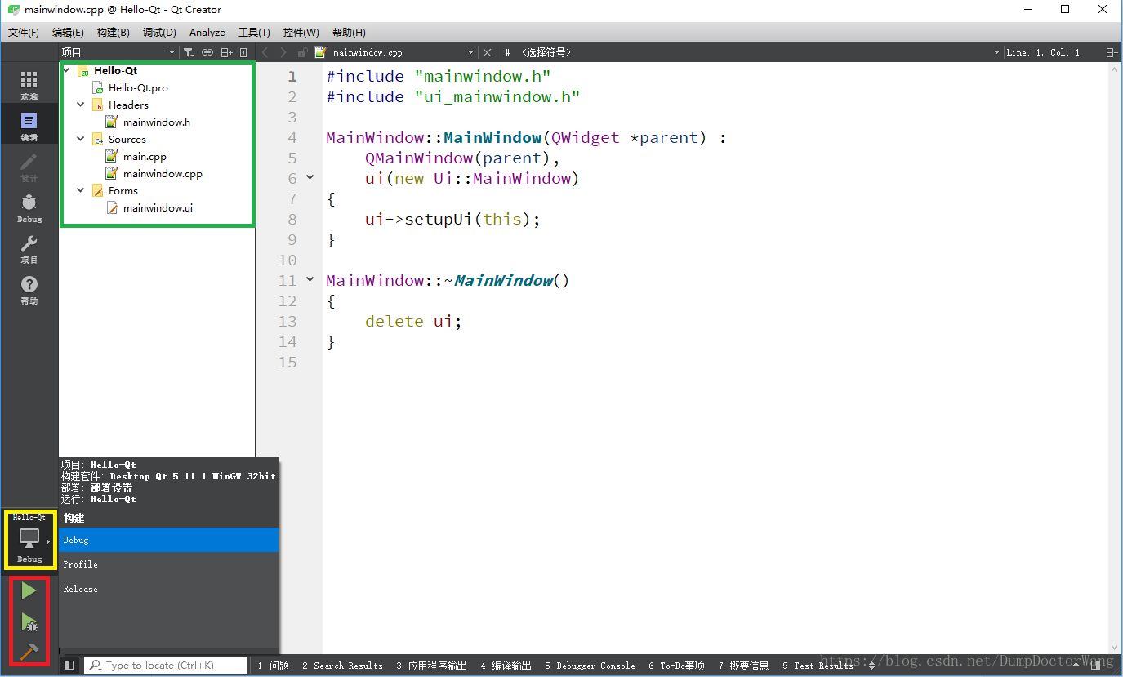Click the Type to locate search field
The width and height of the screenshot is (1123, 677).
tap(166, 666)
